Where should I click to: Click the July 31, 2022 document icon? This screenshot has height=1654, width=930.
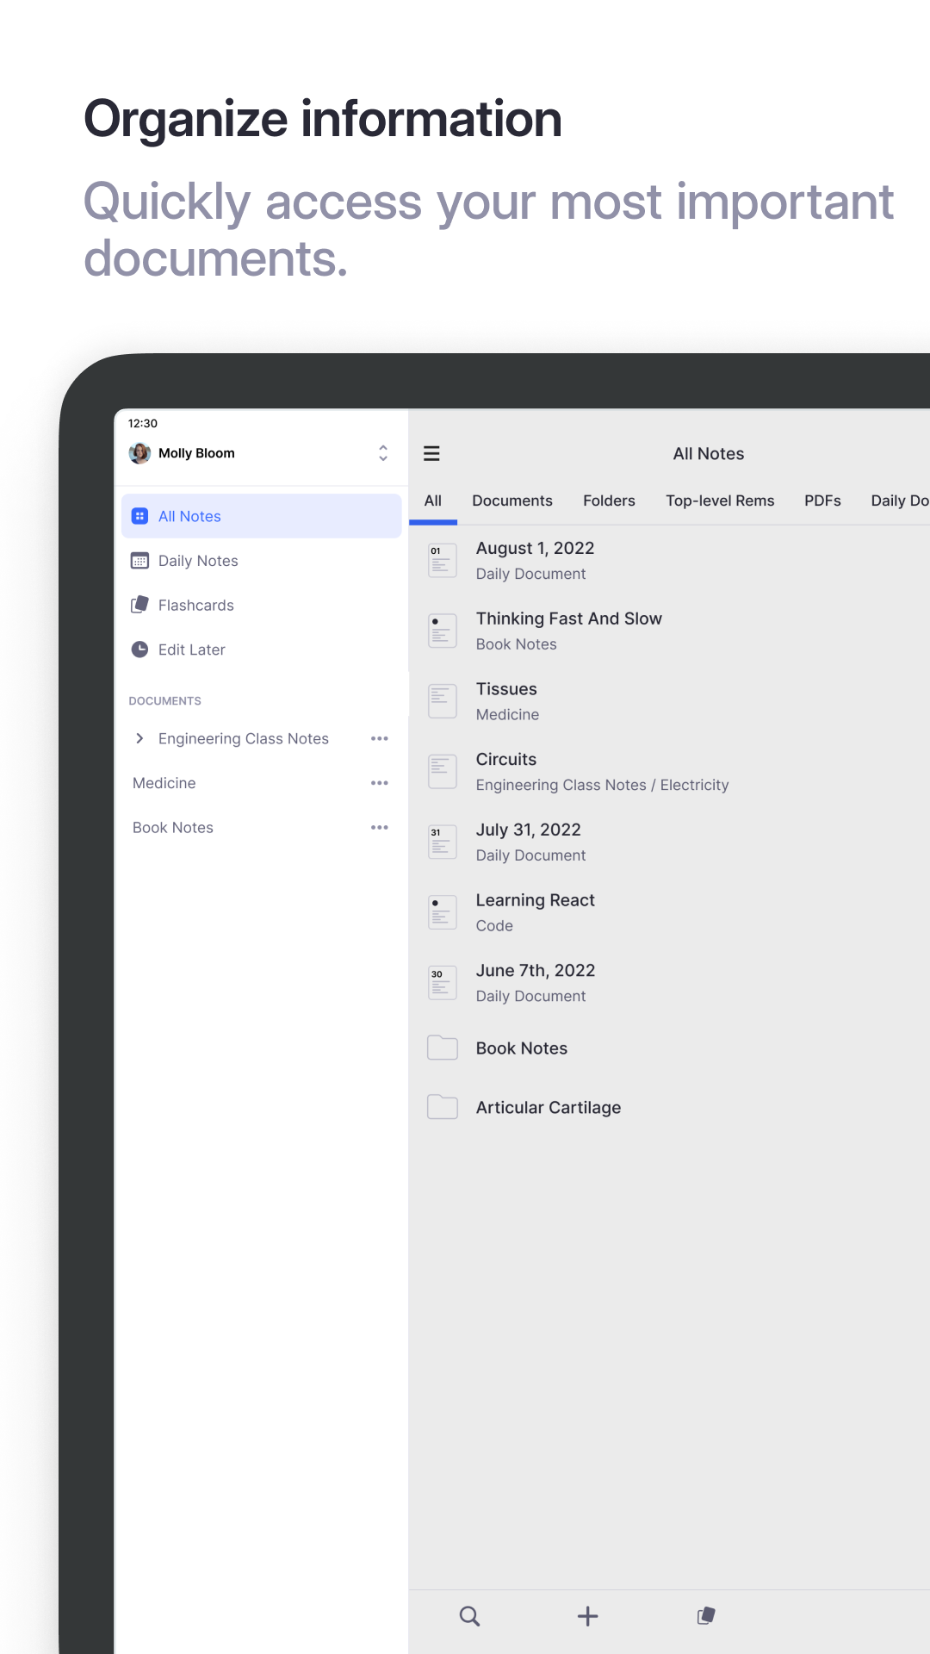tap(443, 843)
